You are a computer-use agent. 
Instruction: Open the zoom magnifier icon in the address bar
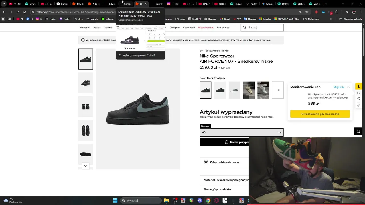(x=301, y=12)
